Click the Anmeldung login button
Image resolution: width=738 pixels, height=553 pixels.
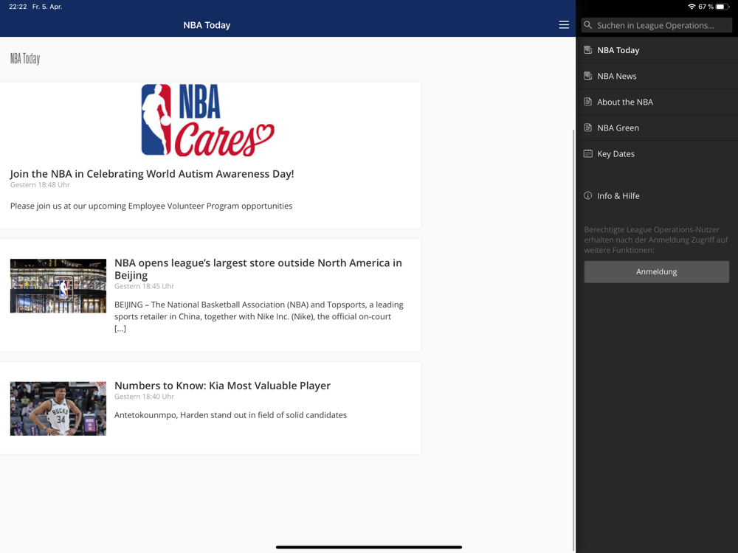tap(657, 272)
